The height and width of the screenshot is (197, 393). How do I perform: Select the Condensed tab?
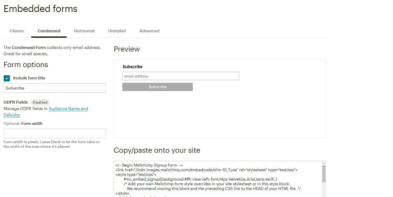click(49, 31)
